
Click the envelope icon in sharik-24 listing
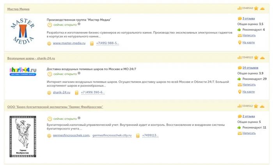tap(240, 84)
